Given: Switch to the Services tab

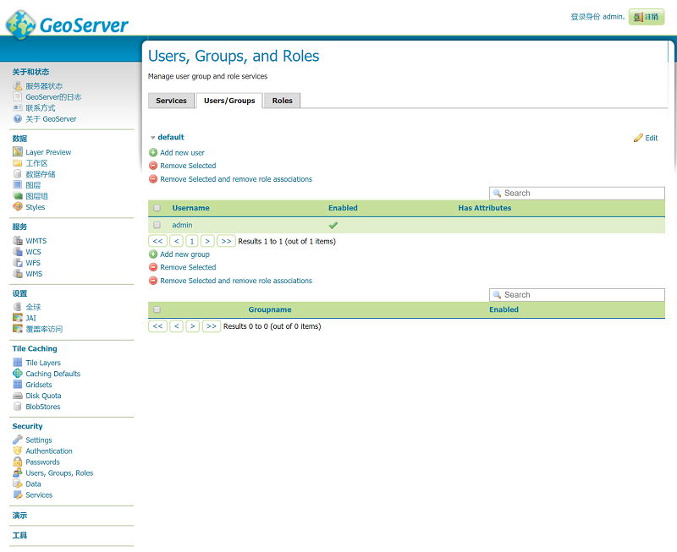Looking at the screenshot, I should pyautogui.click(x=171, y=101).
